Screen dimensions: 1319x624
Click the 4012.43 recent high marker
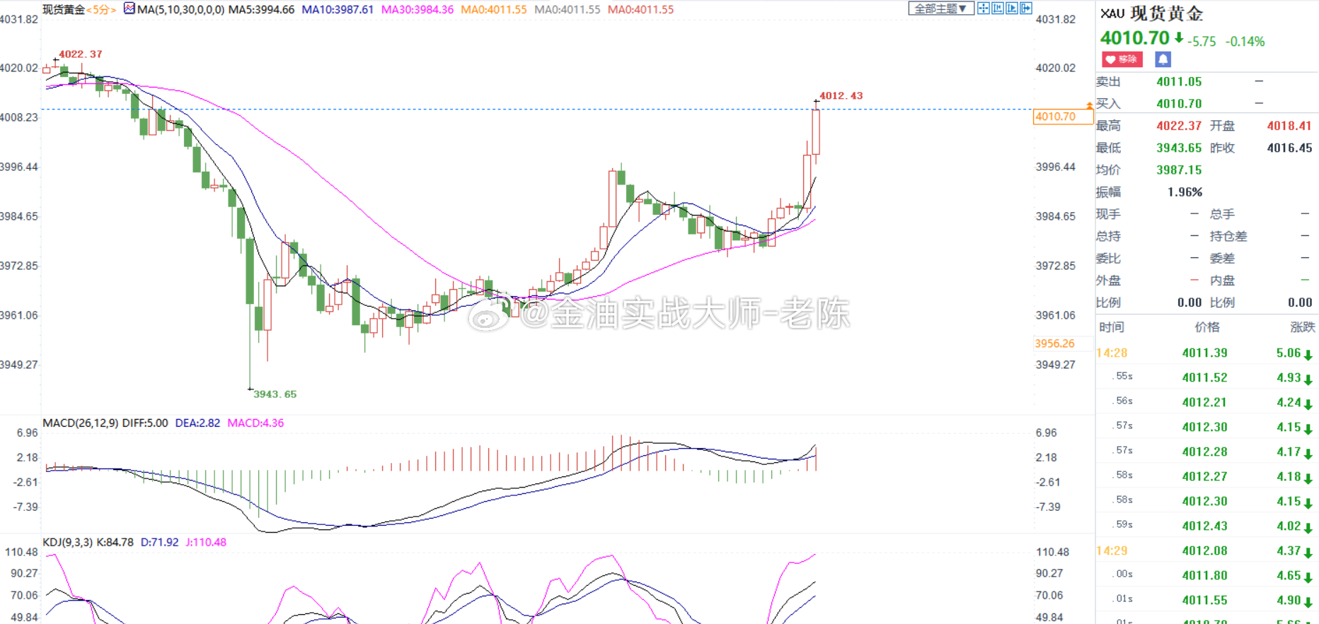[841, 96]
